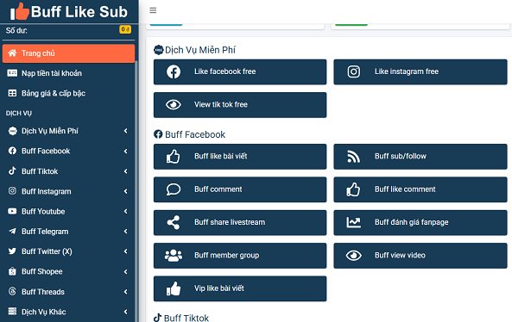Click the Buff Like Sub thumbs-up logo
This screenshot has width=512, height=322.
click(20, 11)
